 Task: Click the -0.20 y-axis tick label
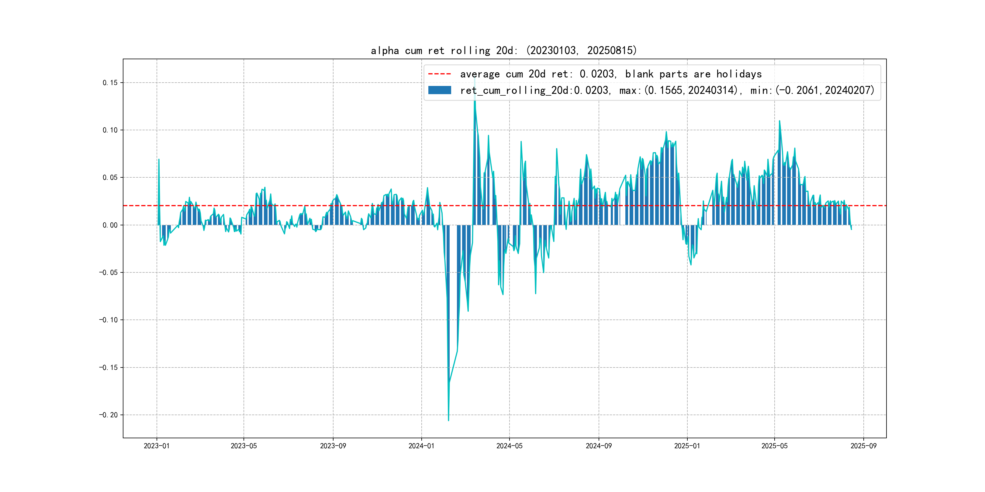coord(109,415)
